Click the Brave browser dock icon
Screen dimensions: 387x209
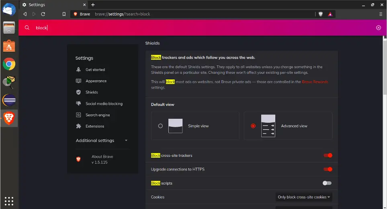point(9,118)
